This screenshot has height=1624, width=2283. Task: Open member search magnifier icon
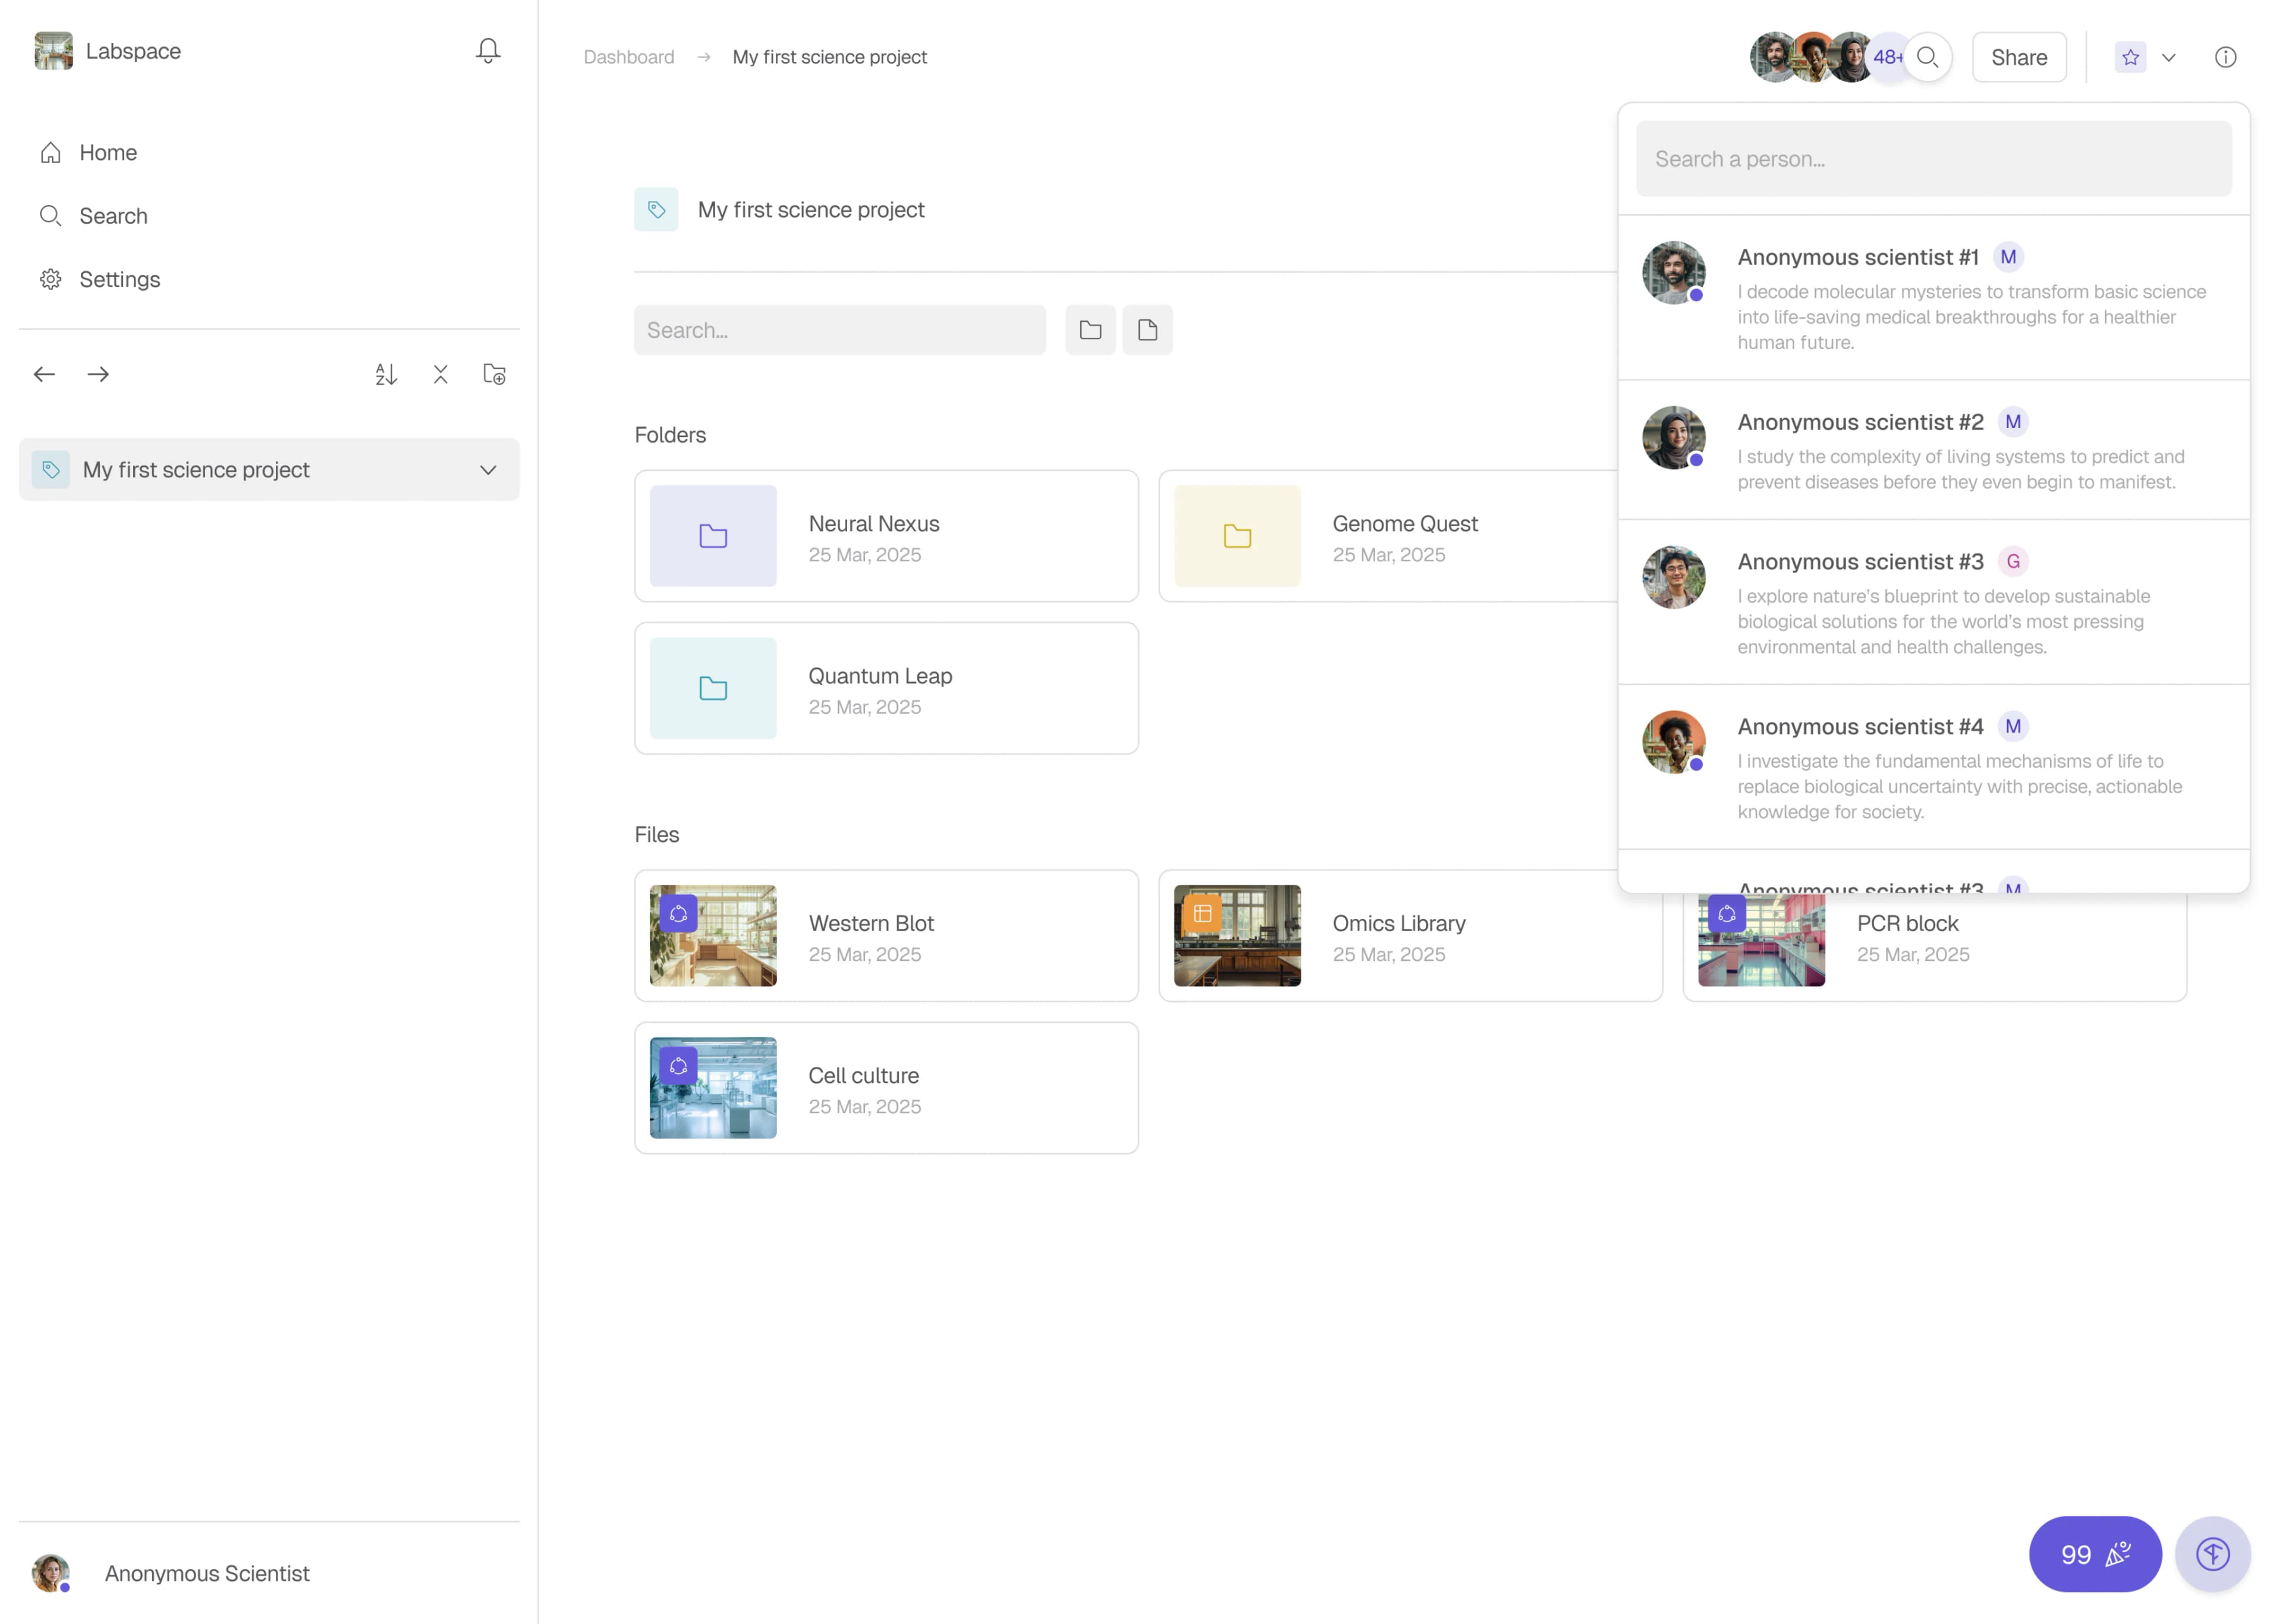(1928, 57)
